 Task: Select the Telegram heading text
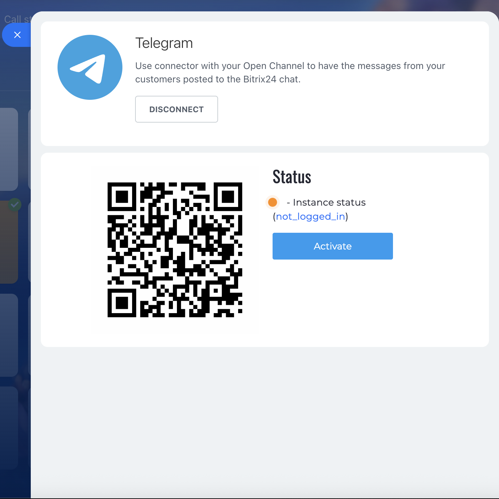click(x=164, y=43)
